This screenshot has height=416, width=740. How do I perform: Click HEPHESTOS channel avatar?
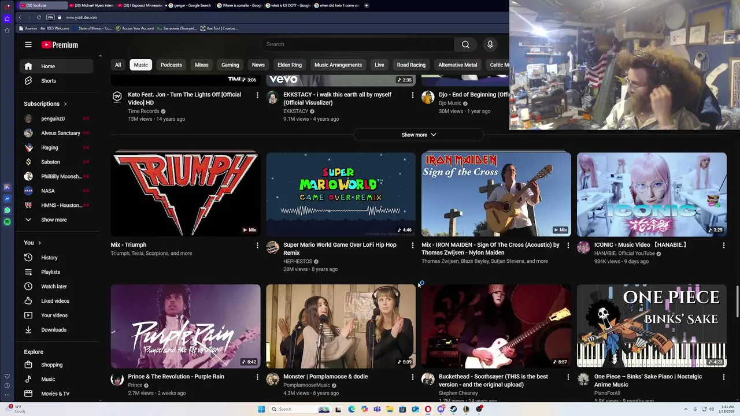[x=272, y=248]
